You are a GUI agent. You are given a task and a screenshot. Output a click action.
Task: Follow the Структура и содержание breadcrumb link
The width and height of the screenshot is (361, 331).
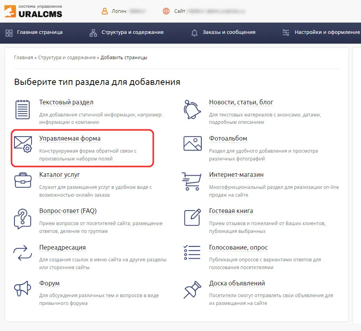67,58
